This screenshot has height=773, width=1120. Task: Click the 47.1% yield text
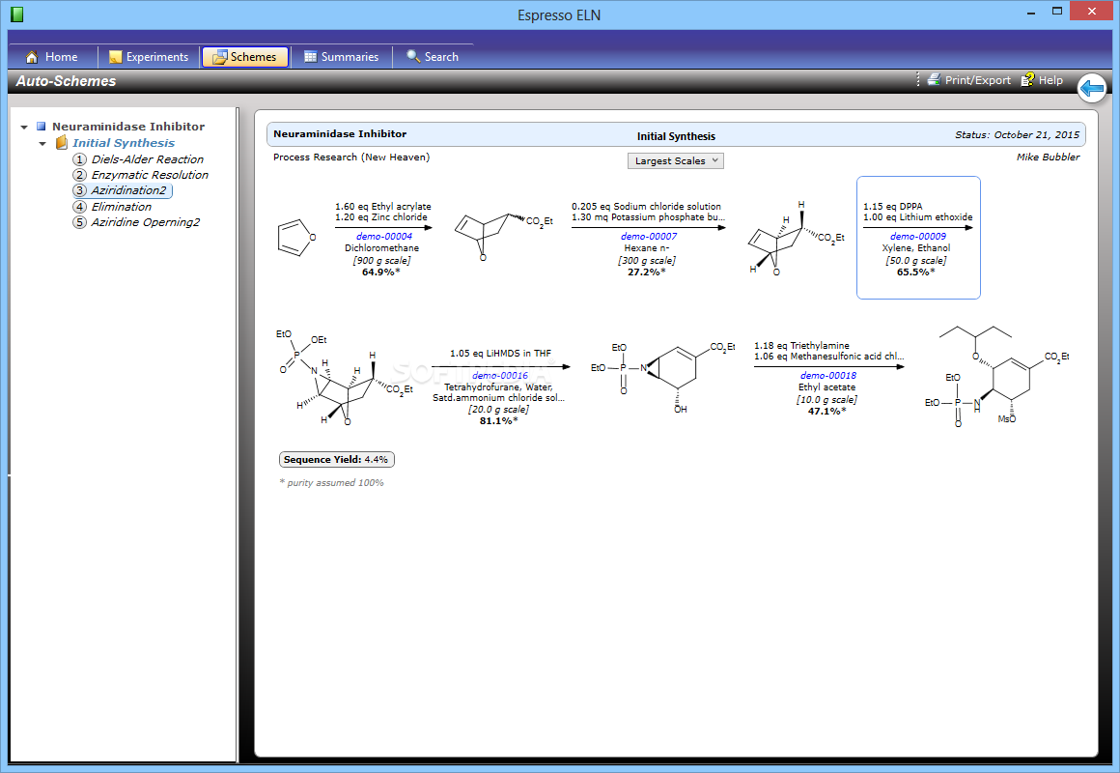827,412
